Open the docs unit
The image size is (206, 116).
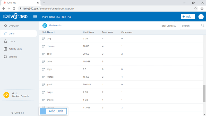(x=49, y=54)
